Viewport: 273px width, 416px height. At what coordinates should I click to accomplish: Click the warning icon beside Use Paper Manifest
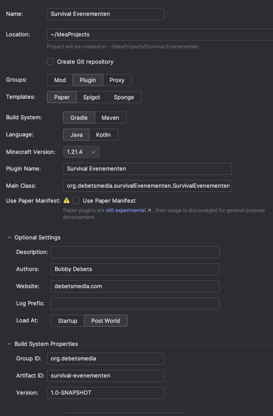pyautogui.click(x=67, y=200)
